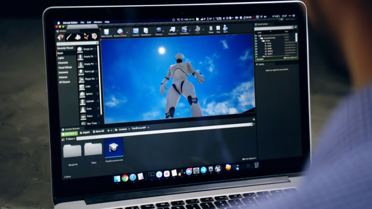Open the Unreal Editor app menu
This screenshot has width=372, height=209.
point(70,23)
